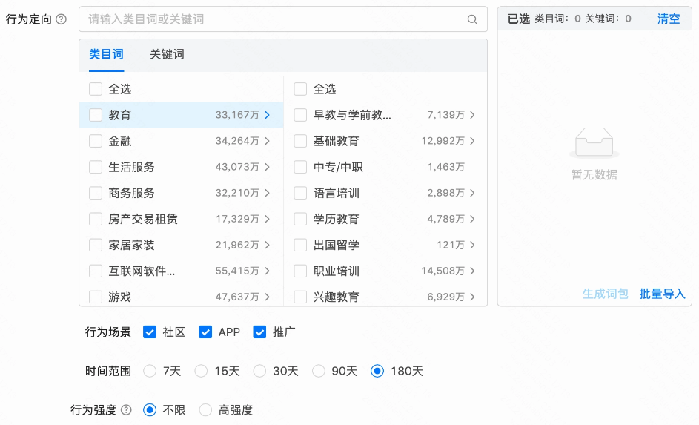This screenshot has width=699, height=425.
Task: Tick the 互联网软件 checkbox
Action: tap(96, 271)
